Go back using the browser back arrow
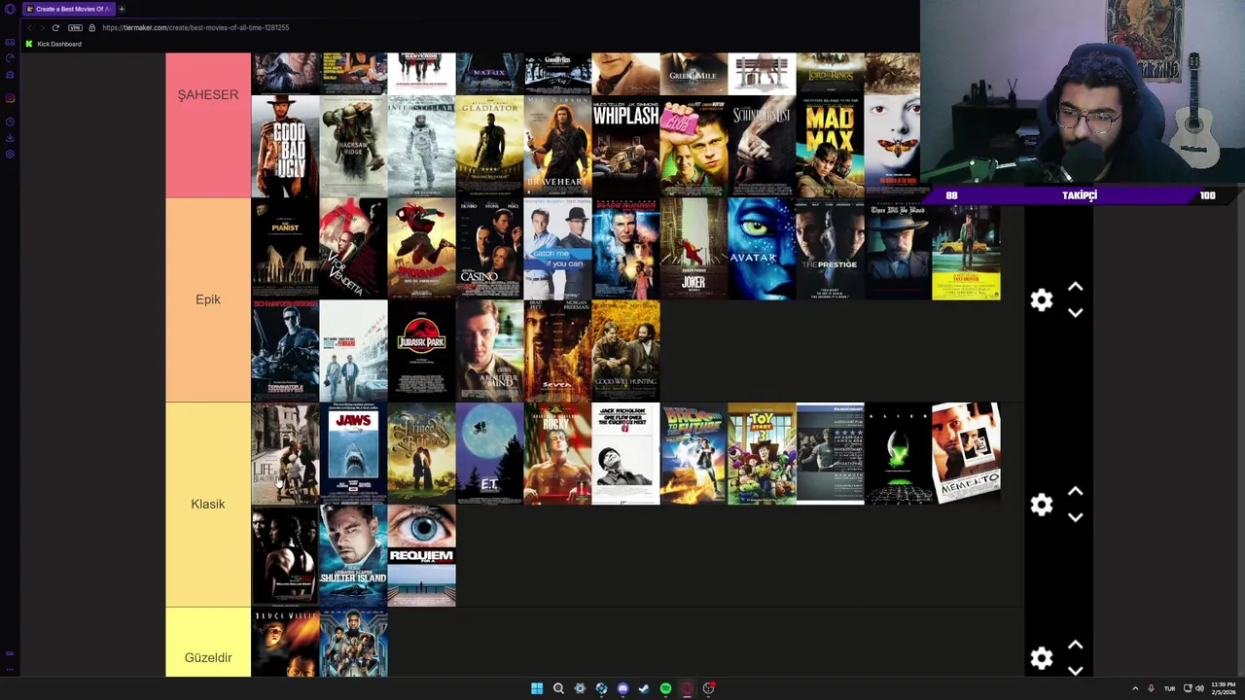1245x700 pixels. pyautogui.click(x=29, y=27)
